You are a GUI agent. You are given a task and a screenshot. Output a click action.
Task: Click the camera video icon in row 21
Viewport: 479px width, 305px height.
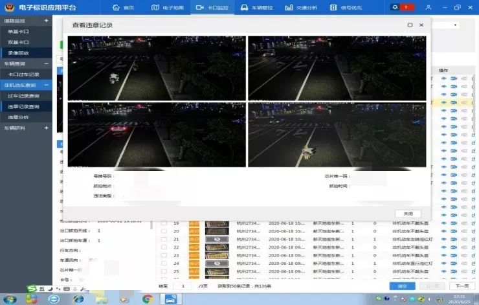454,240
